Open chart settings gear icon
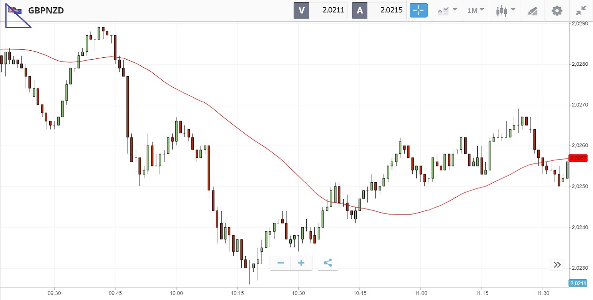The image size is (593, 300). [x=557, y=10]
